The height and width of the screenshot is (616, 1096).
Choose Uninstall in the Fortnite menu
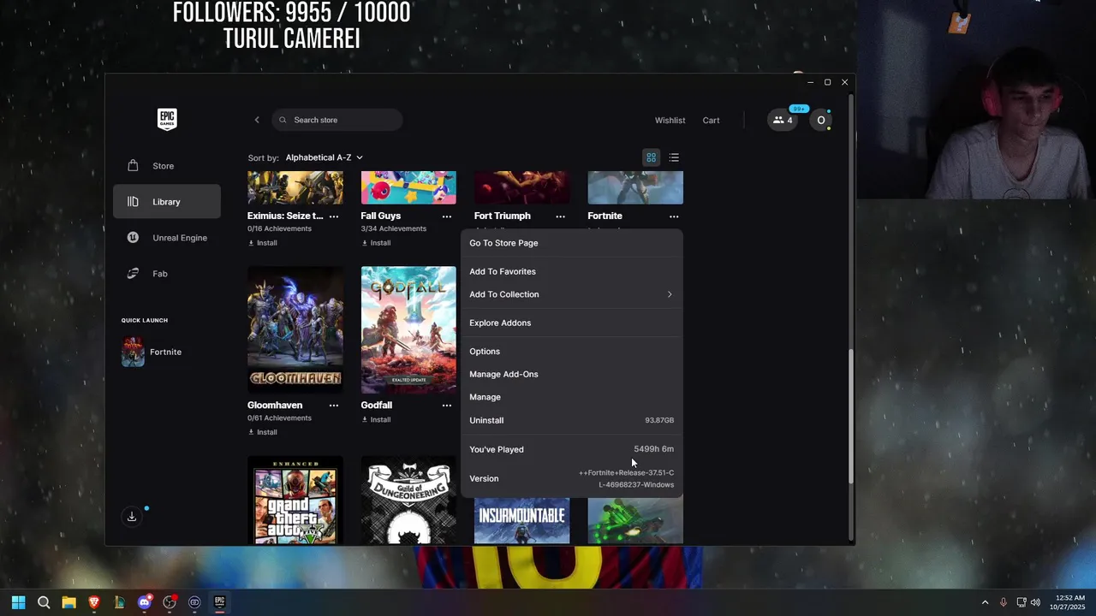pos(572,420)
